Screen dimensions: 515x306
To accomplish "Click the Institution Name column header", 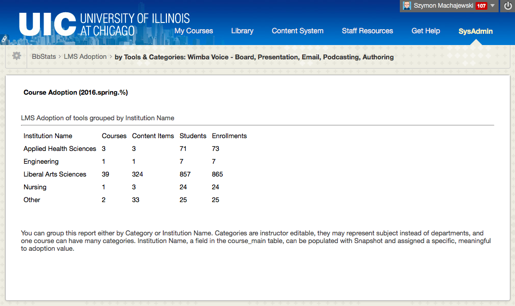I will click(48, 136).
